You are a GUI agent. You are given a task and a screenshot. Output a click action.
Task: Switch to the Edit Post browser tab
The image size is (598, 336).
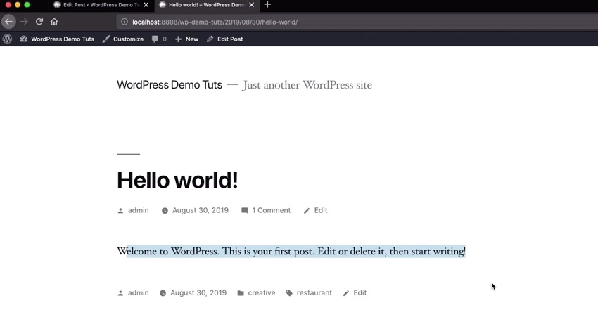pos(101,5)
